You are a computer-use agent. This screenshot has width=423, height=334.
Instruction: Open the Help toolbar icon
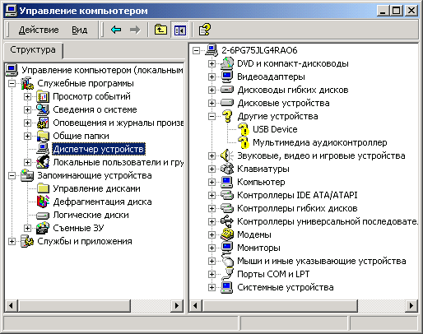(x=205, y=30)
